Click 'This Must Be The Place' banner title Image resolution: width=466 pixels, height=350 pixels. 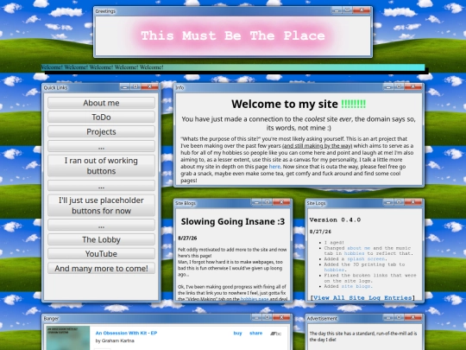233,35
